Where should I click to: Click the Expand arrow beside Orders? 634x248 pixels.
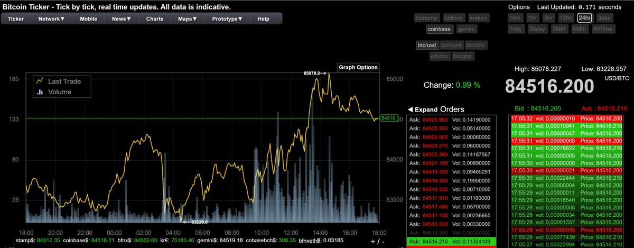pyautogui.click(x=410, y=109)
